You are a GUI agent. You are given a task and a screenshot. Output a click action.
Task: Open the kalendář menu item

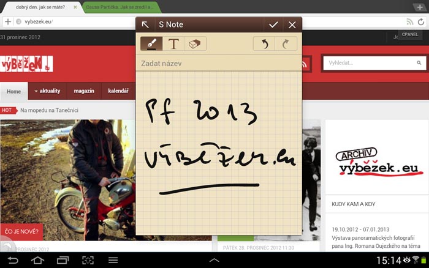coord(118,91)
